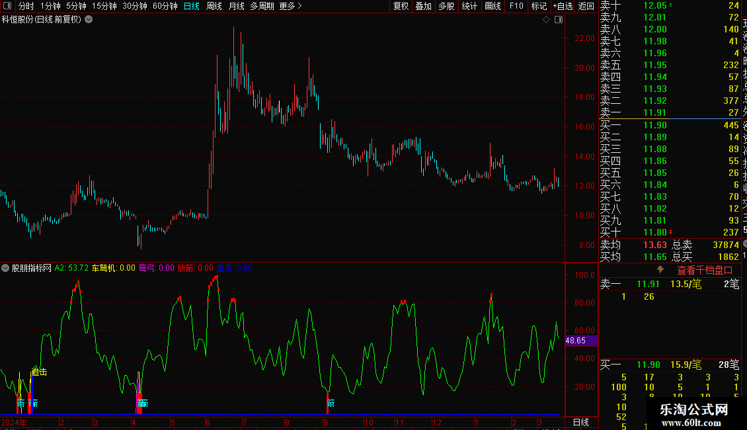The width and height of the screenshot is (747, 430).
Task: Click the 买十 price 11.80
Action: point(655,233)
